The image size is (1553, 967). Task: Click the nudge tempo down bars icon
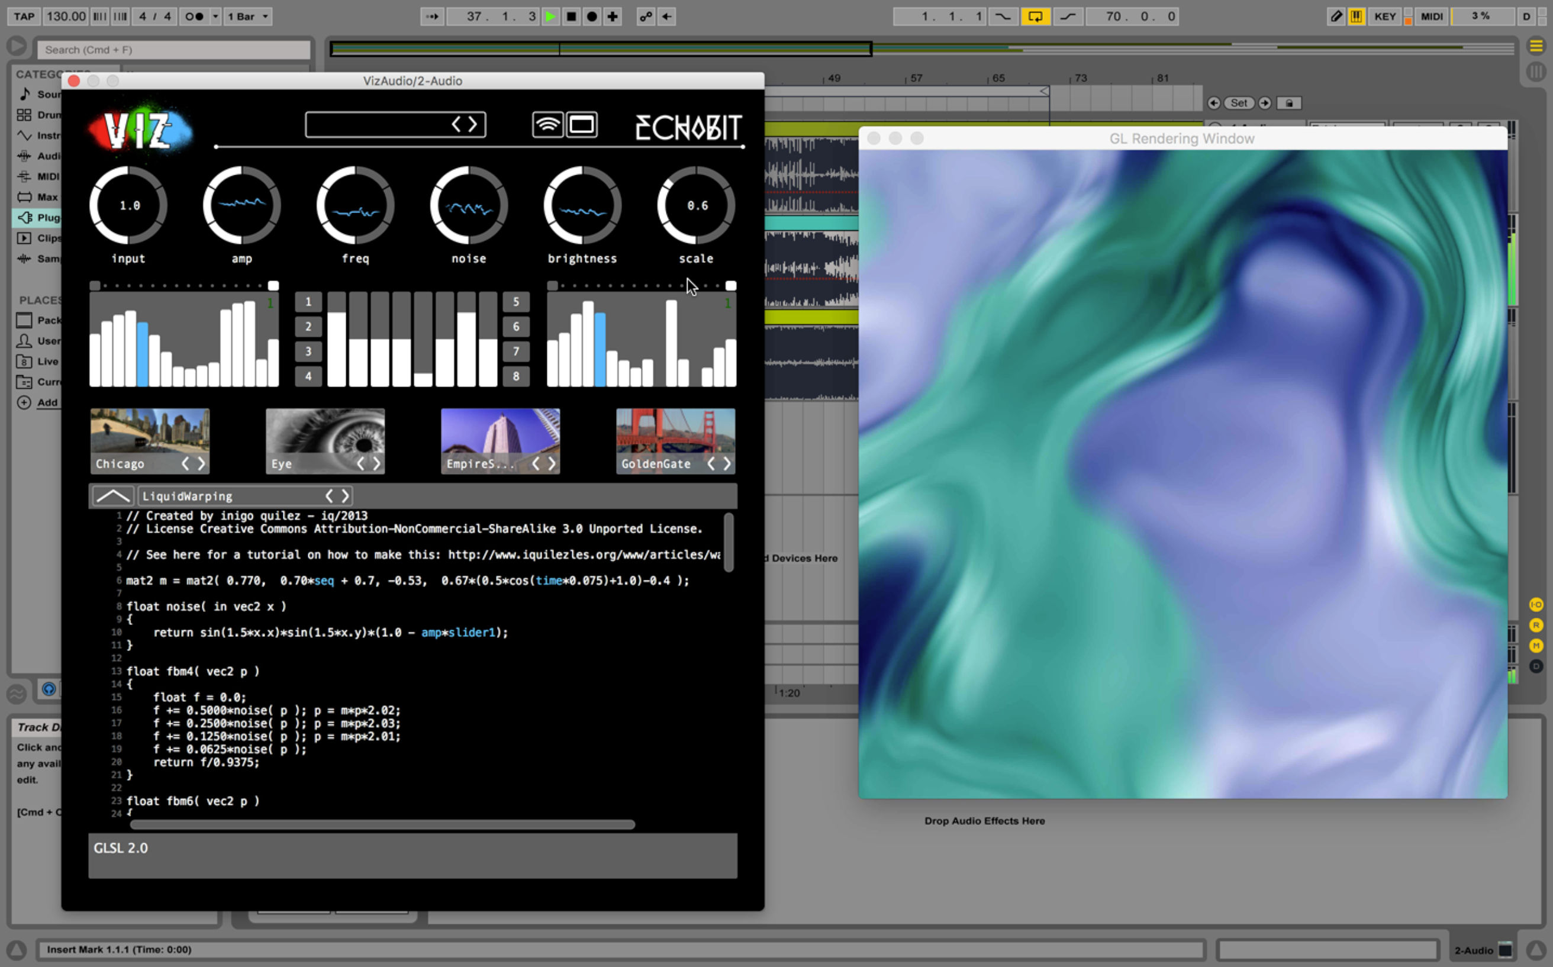click(x=100, y=17)
